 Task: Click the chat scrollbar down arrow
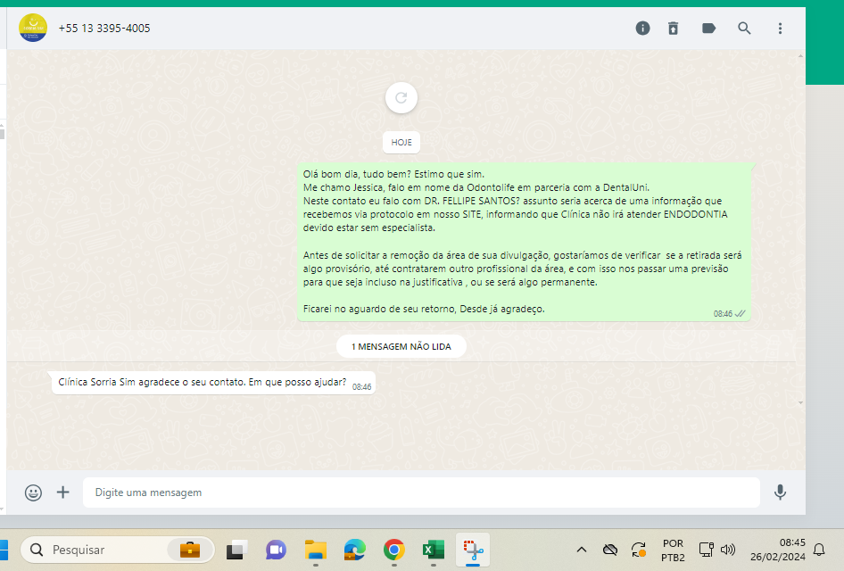click(x=801, y=402)
